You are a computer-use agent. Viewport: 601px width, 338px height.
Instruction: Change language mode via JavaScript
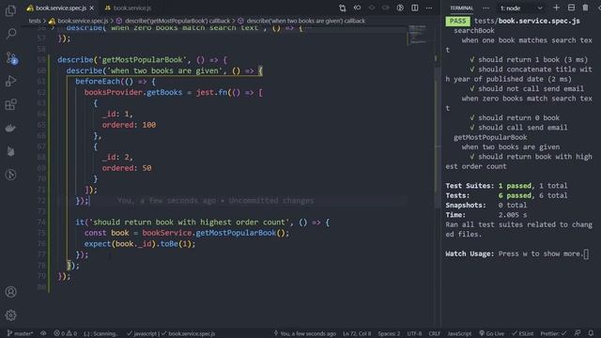[x=459, y=333]
